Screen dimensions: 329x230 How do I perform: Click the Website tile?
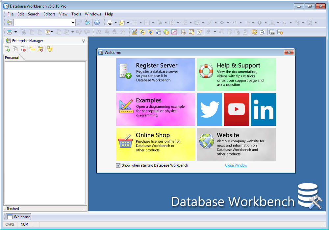tap(237, 144)
